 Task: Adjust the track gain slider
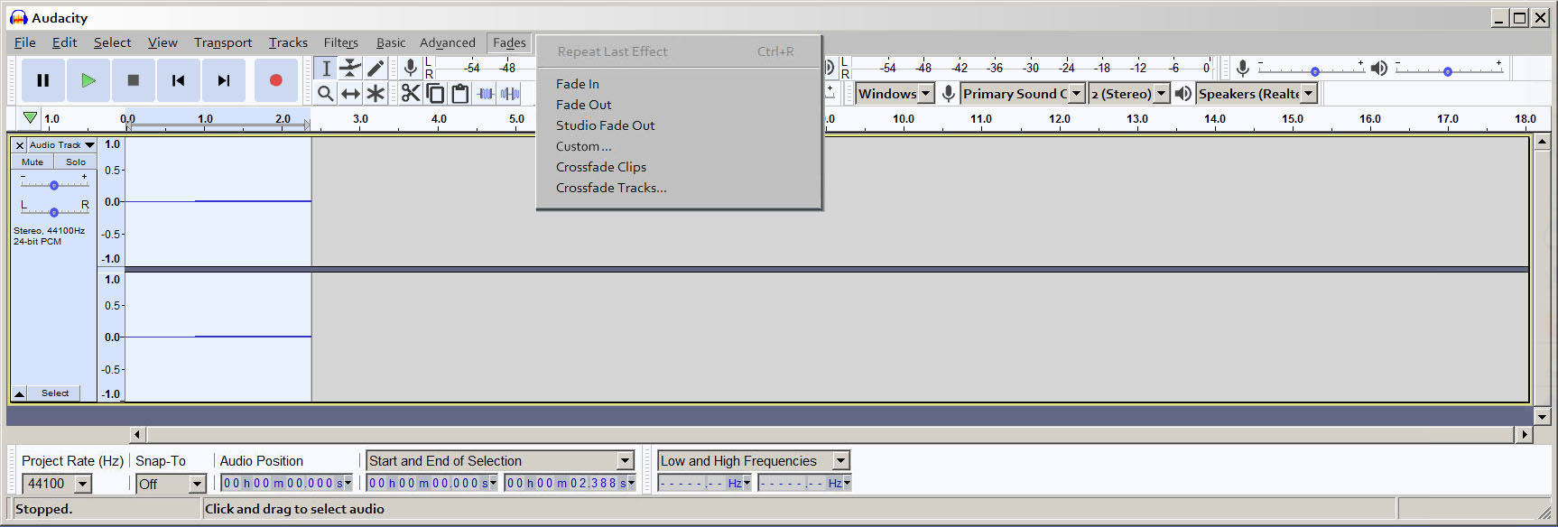tap(54, 185)
